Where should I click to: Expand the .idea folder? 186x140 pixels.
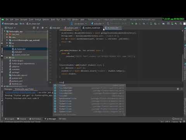[x=7, y=37]
